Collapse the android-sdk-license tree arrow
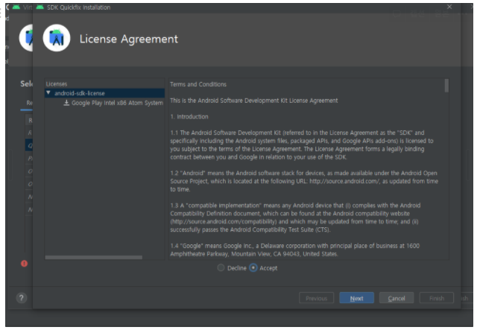The image size is (480, 330). [x=48, y=92]
